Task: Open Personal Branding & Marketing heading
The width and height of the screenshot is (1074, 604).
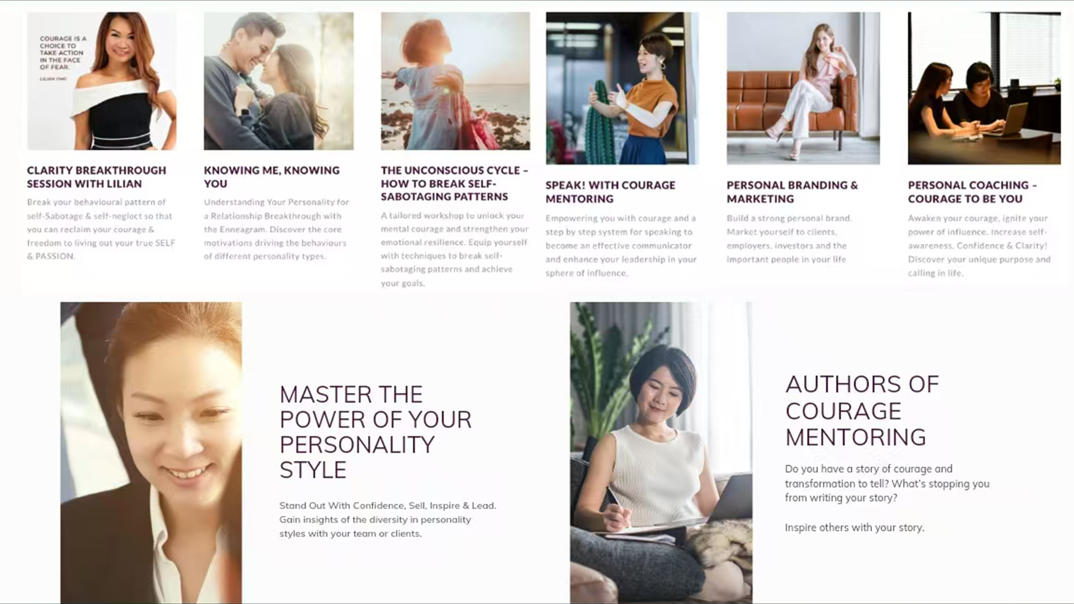Action: click(x=792, y=192)
